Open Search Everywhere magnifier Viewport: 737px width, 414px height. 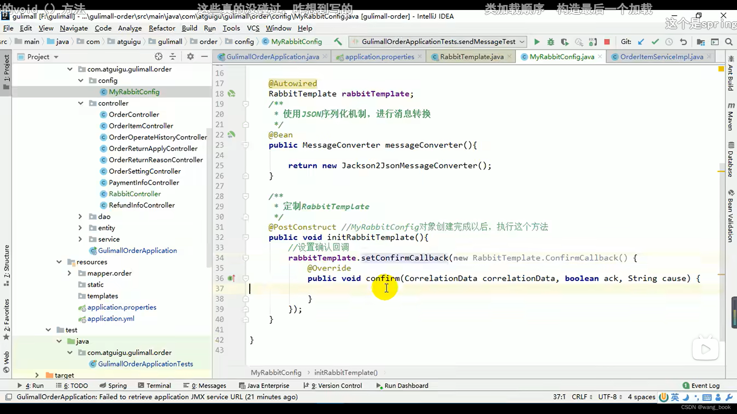click(729, 42)
